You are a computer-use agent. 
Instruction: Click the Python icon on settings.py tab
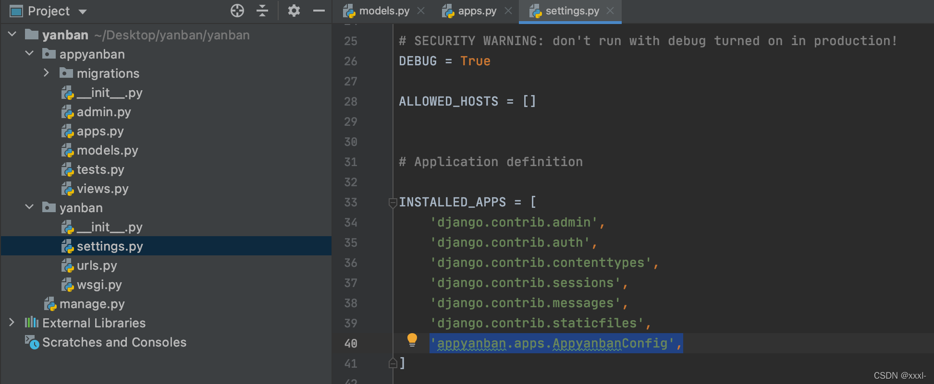tap(536, 11)
